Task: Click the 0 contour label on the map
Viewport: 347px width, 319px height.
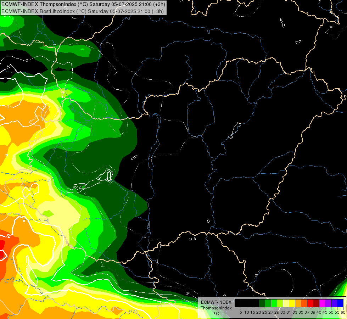Action: pyautogui.click(x=27, y=61)
